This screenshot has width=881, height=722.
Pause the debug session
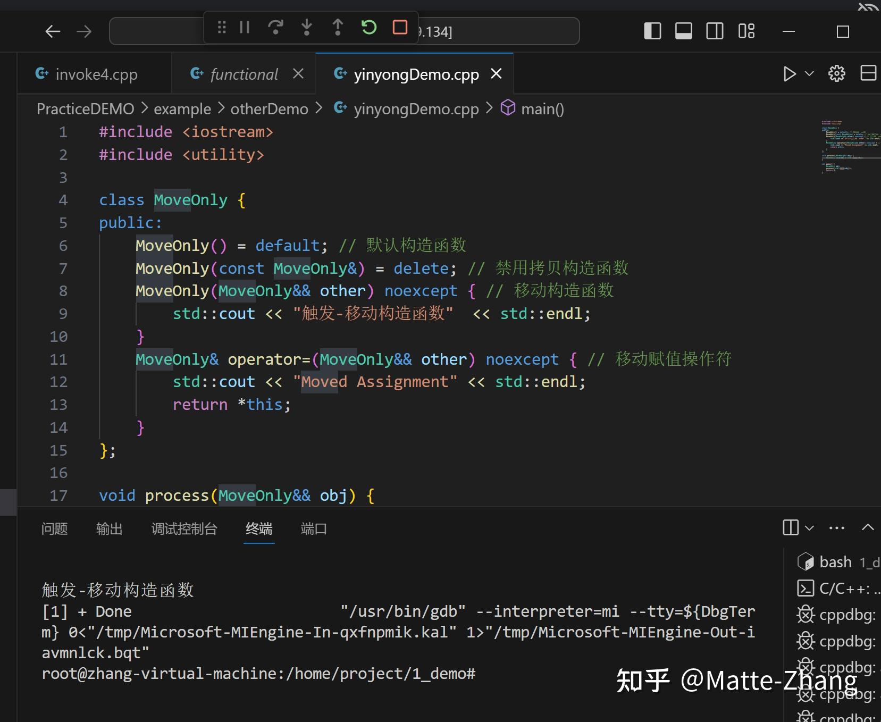point(244,28)
